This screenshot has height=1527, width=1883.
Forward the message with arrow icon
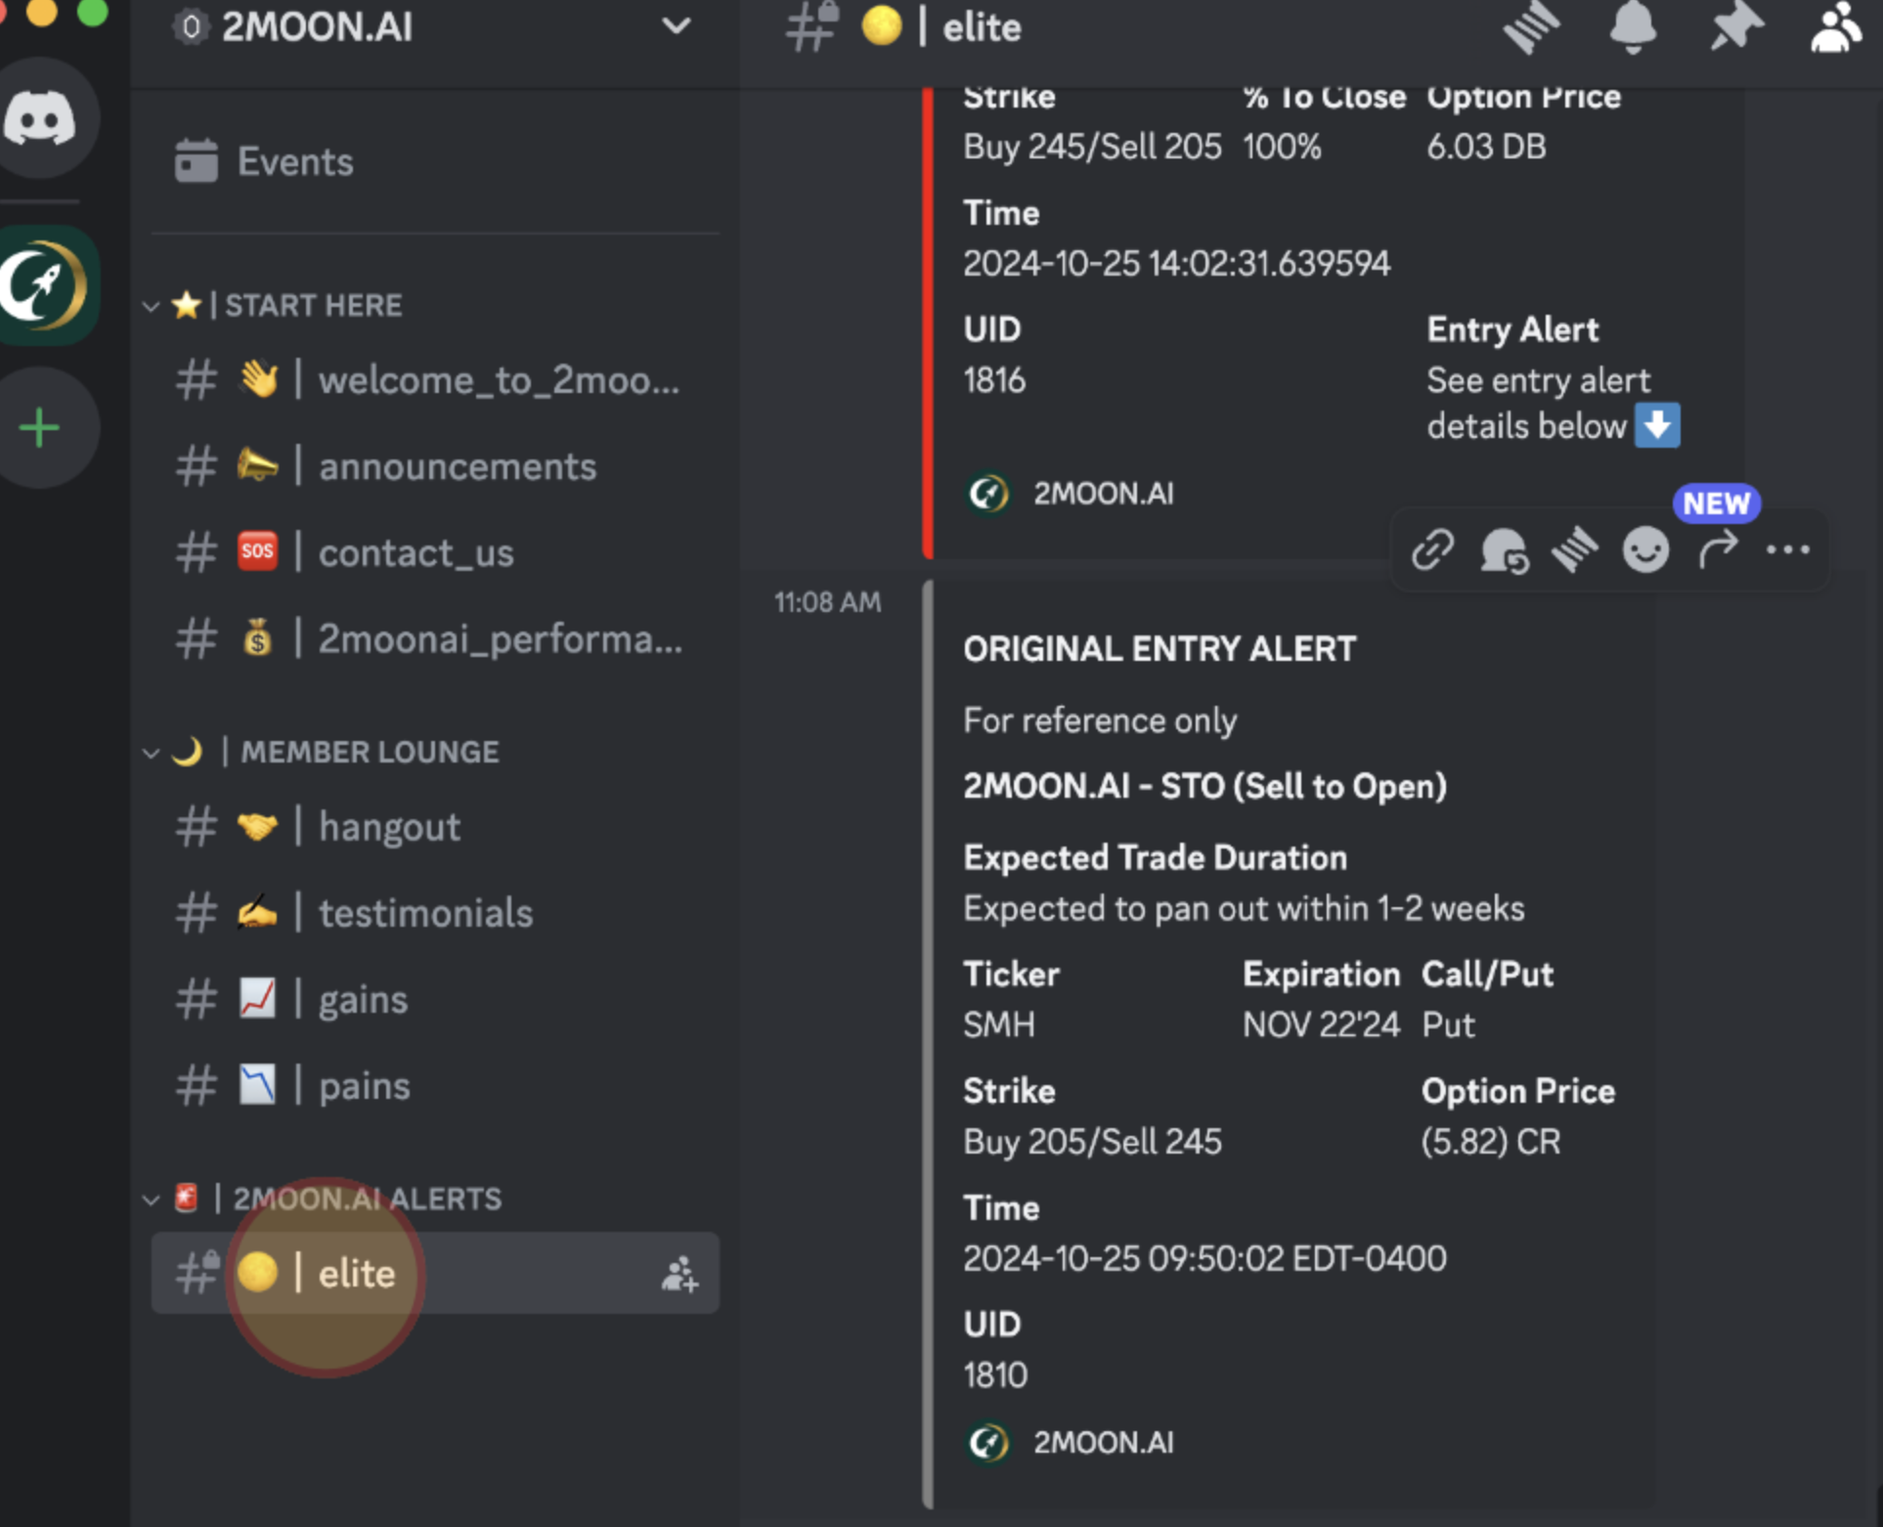tap(1718, 549)
